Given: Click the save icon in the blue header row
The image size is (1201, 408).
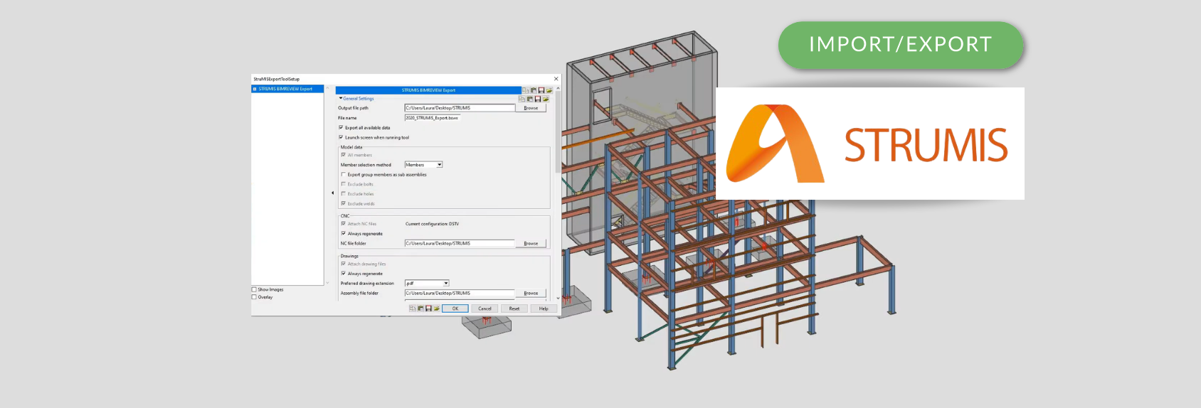Looking at the screenshot, I should (x=541, y=90).
